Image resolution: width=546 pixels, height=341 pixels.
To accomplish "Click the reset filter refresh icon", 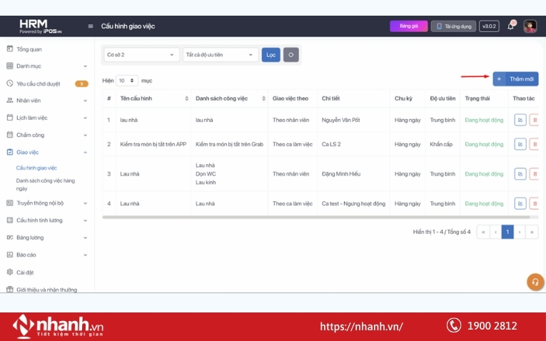I will tap(290, 55).
